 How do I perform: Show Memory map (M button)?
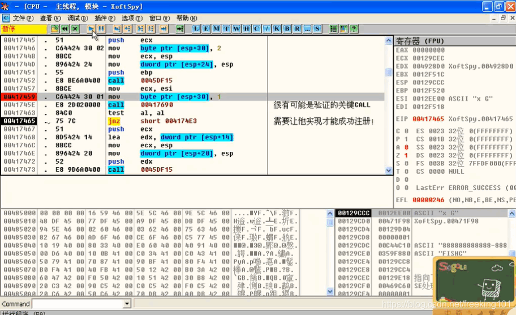coord(216,29)
